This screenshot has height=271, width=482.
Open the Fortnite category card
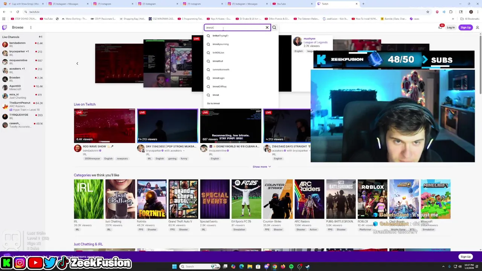[152, 199]
